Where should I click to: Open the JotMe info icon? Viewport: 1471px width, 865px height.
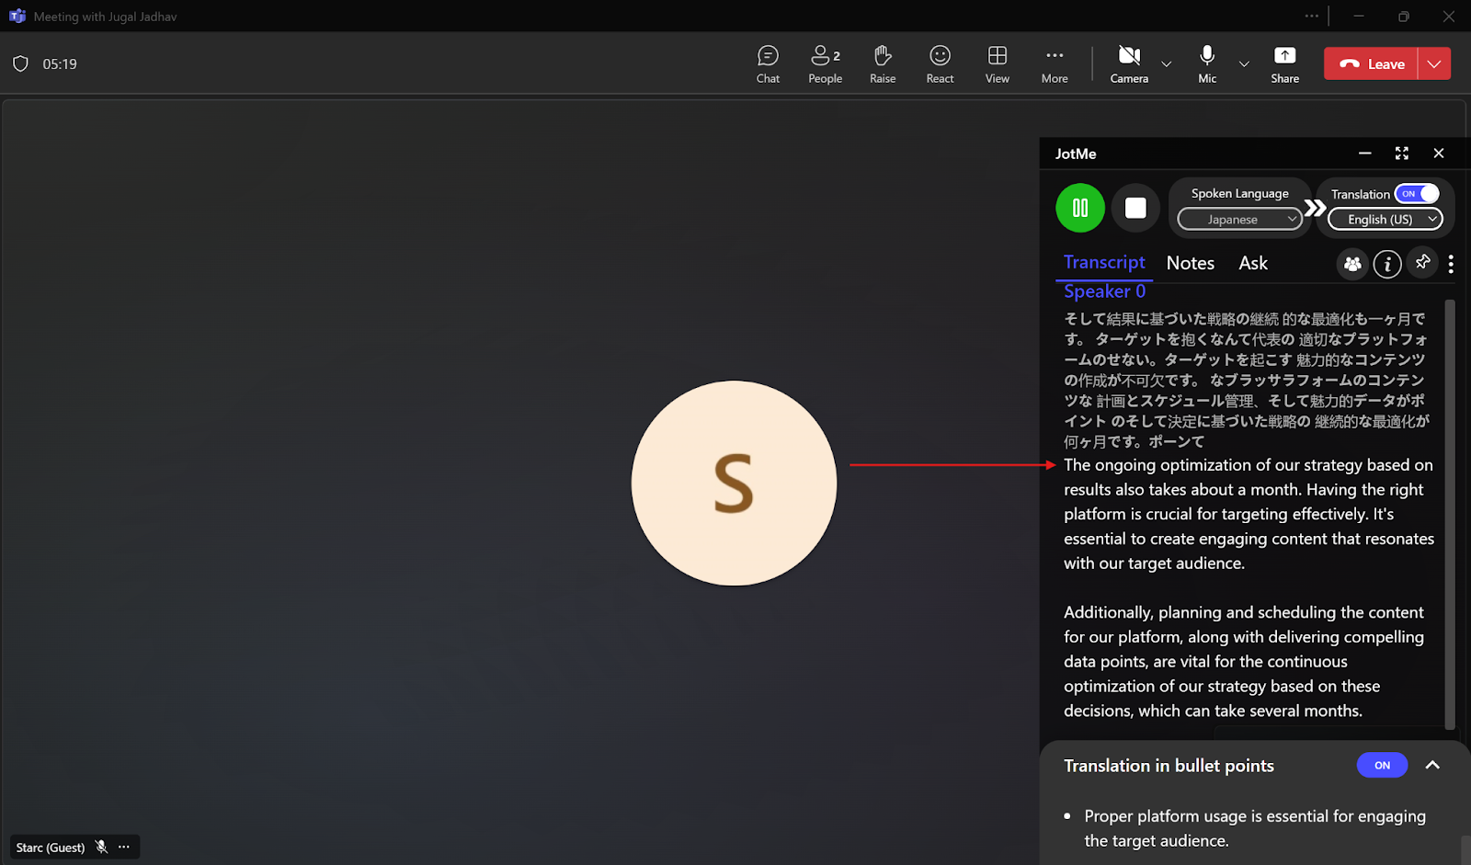(1387, 264)
